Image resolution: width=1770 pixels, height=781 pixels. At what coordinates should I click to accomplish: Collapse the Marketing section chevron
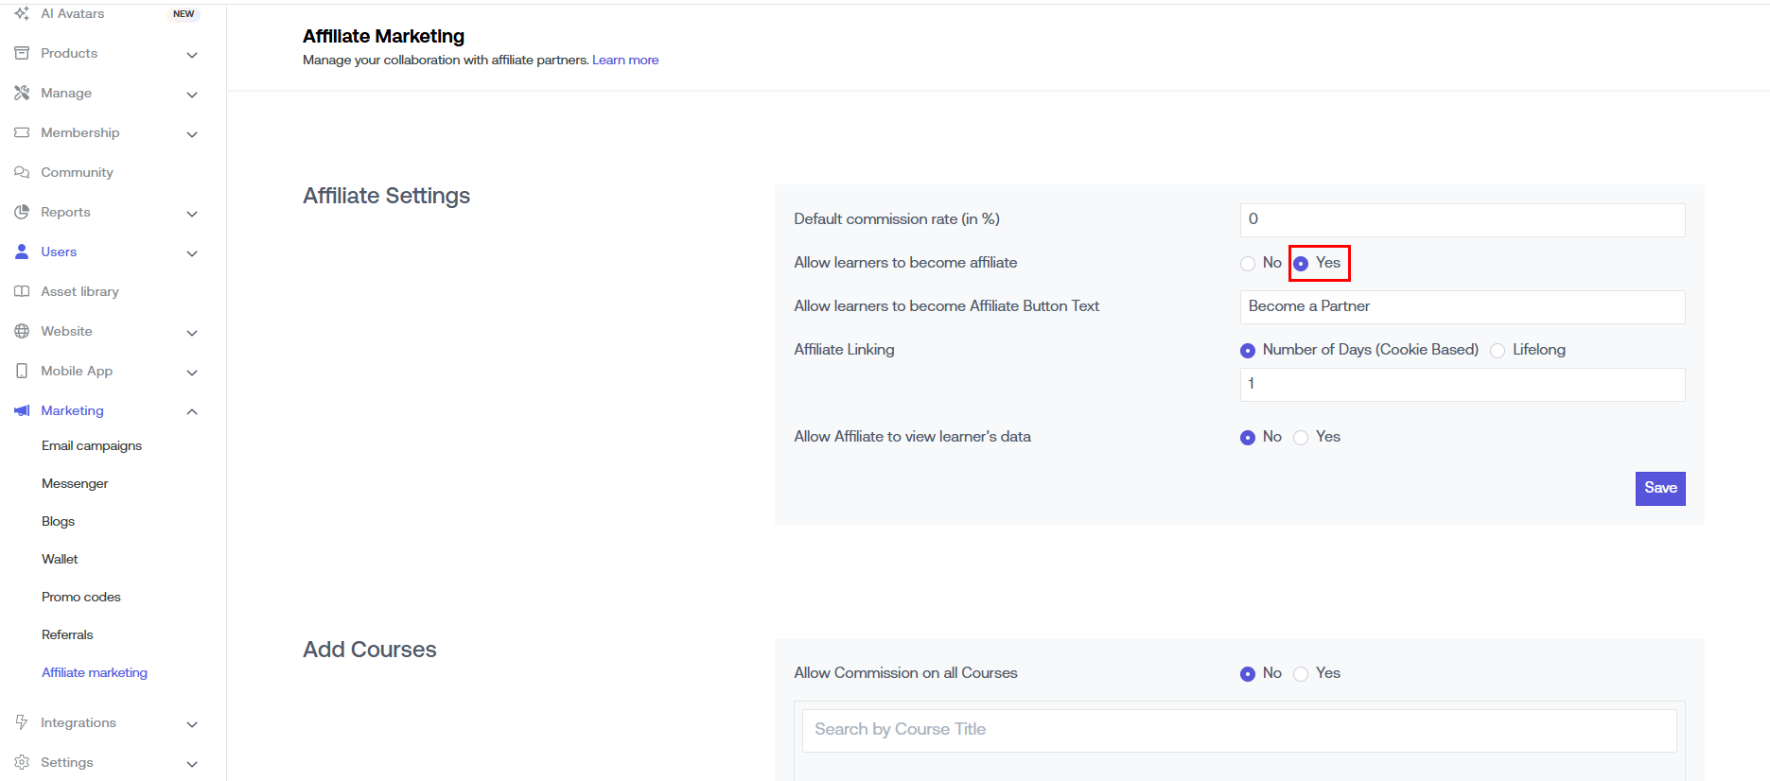[x=192, y=411]
